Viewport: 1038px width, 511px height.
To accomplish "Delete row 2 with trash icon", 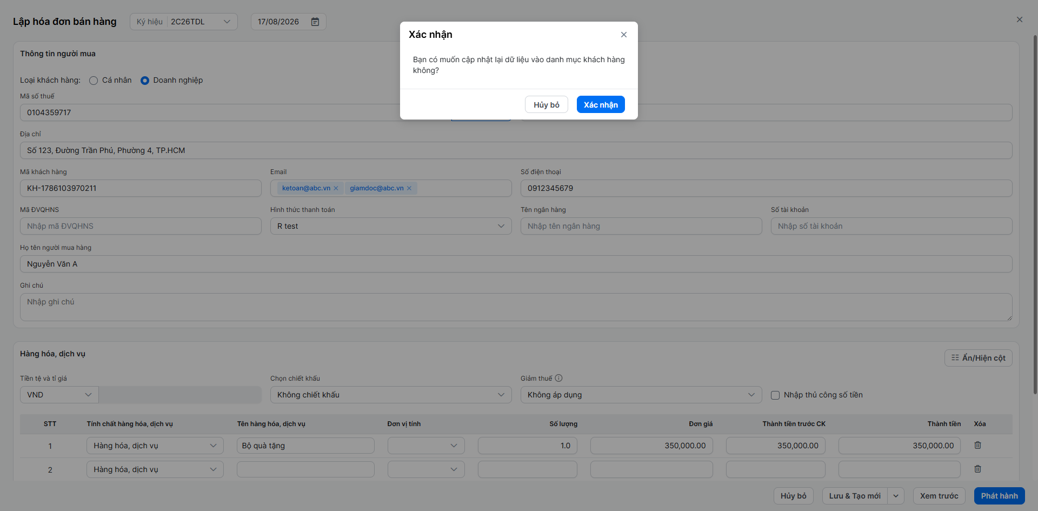I will pyautogui.click(x=978, y=469).
